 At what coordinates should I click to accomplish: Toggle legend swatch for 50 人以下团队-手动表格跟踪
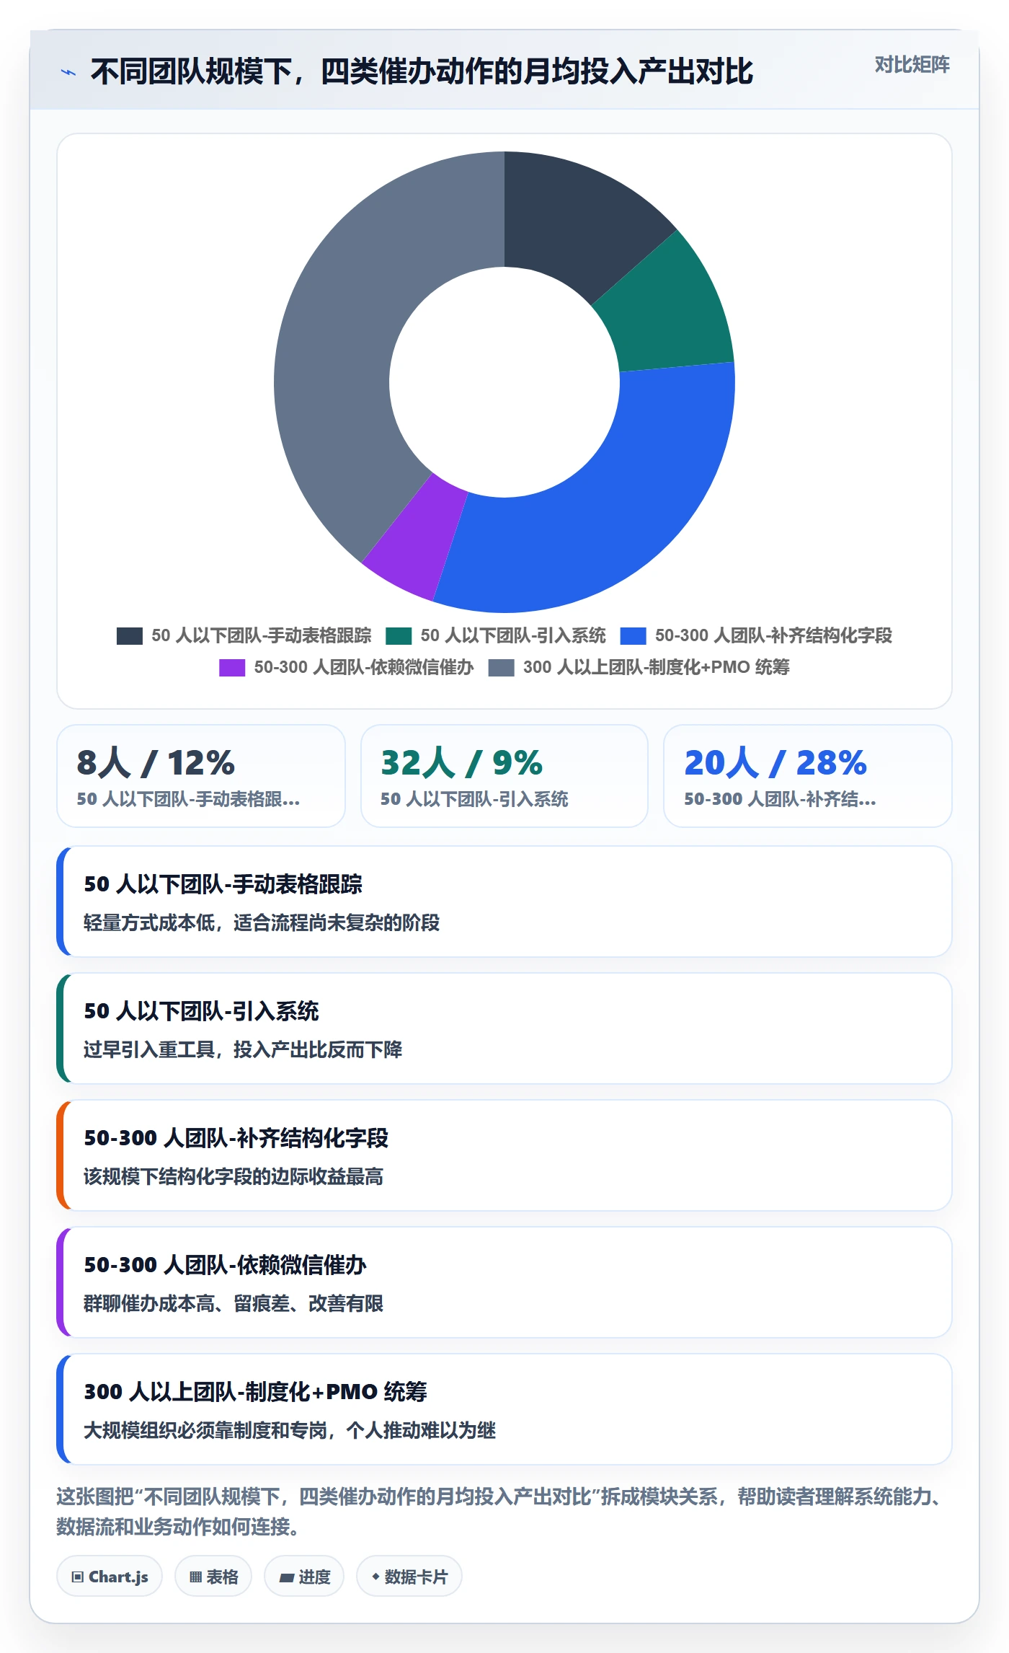[x=130, y=636]
